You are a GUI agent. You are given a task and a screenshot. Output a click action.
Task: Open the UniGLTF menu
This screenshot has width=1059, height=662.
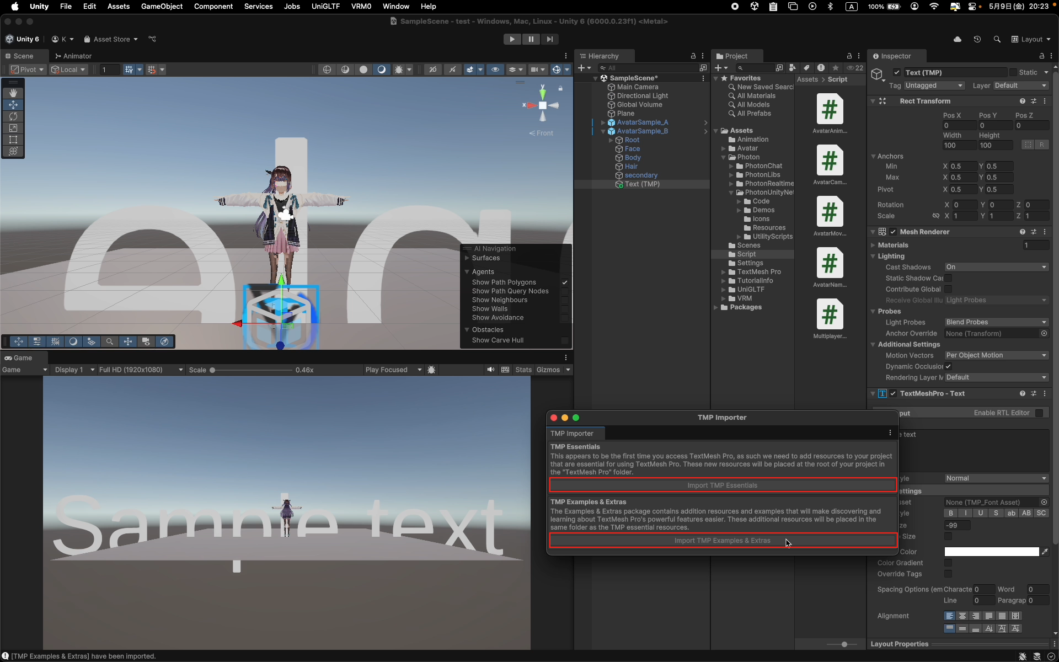click(325, 6)
